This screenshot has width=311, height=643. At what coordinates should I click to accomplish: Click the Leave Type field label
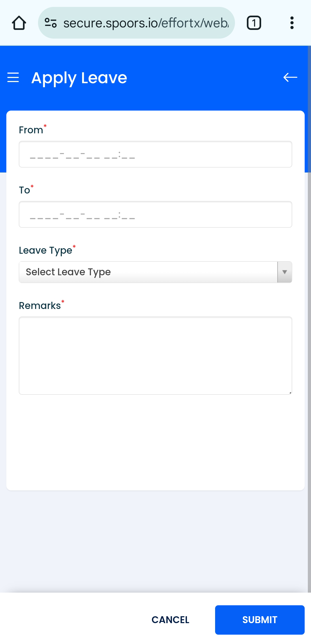[45, 251]
